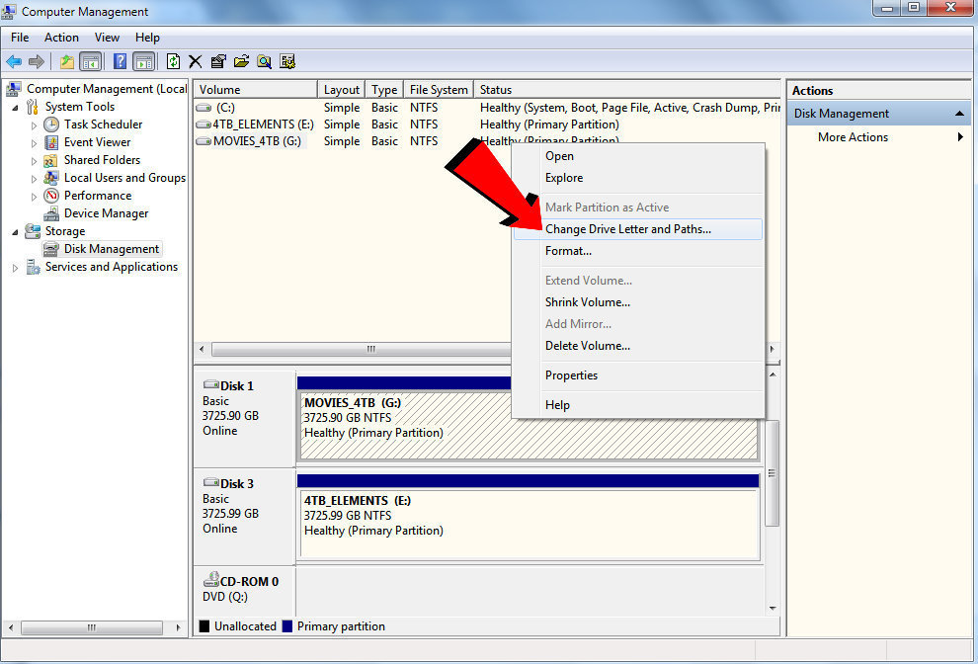Choose Shrink Volume... in context menu
Image resolution: width=978 pixels, height=664 pixels.
[637, 302]
